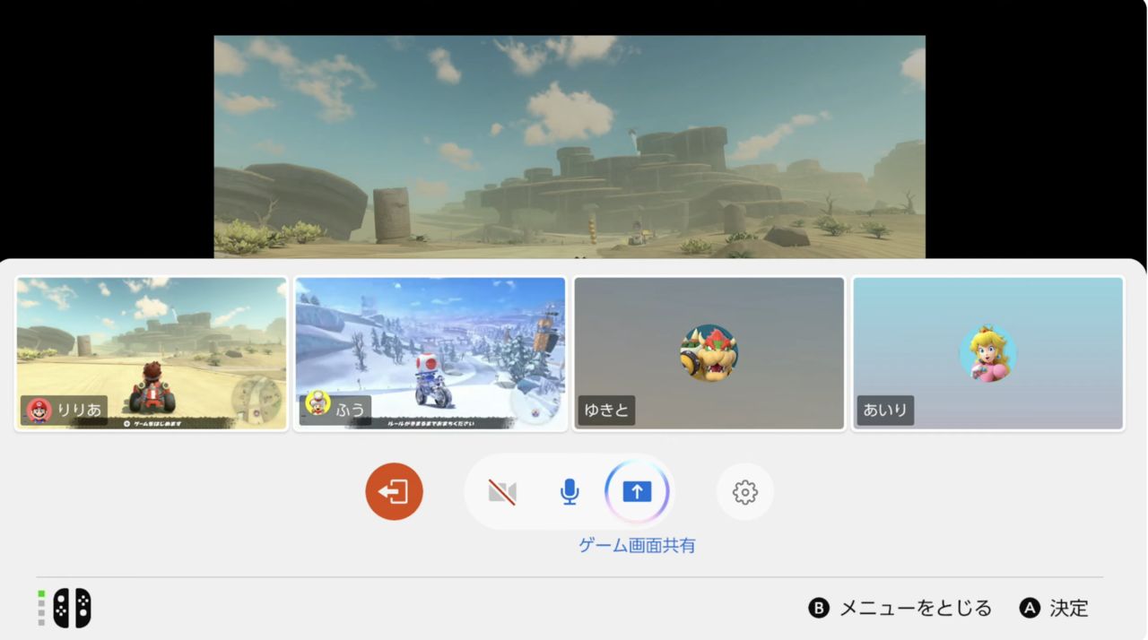The image size is (1148, 640).
Task: Click the あいり name label
Action: click(885, 411)
